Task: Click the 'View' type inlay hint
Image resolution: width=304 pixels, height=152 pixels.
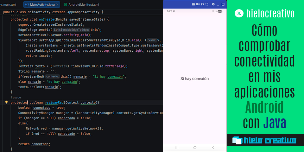Action: pos(152,40)
